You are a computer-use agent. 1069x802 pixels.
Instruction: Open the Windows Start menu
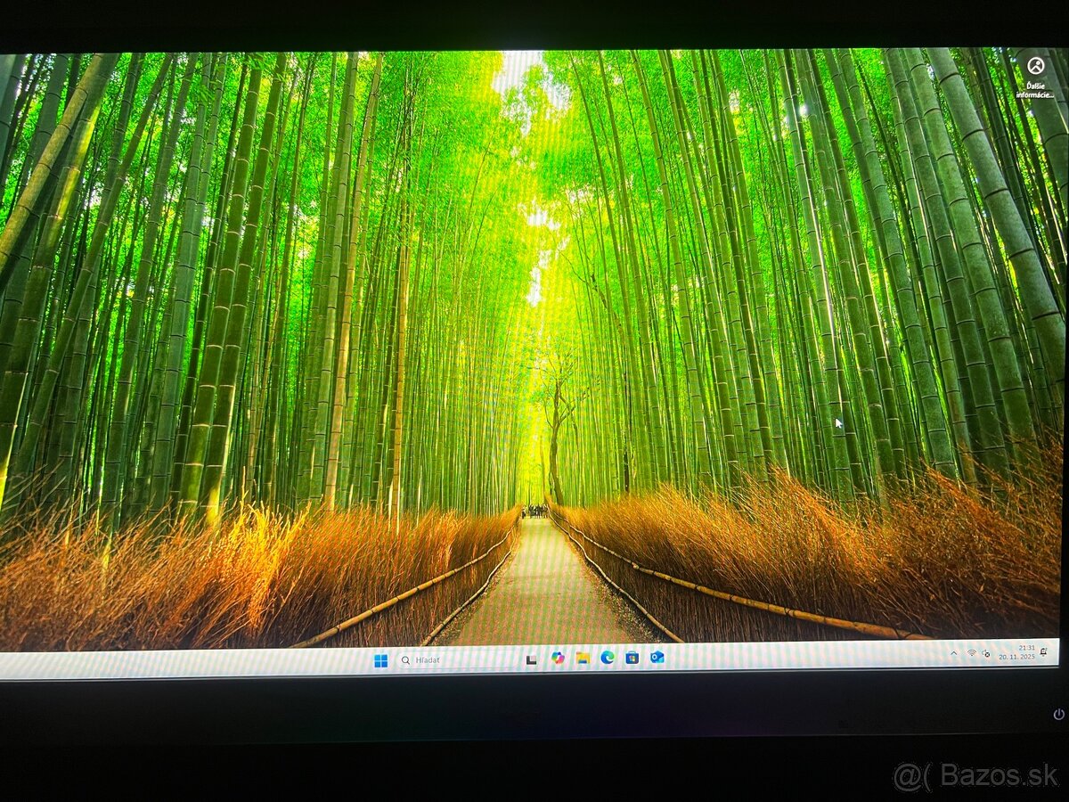coord(380,660)
